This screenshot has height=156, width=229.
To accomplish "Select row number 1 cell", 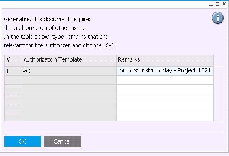I will pos(13,71).
